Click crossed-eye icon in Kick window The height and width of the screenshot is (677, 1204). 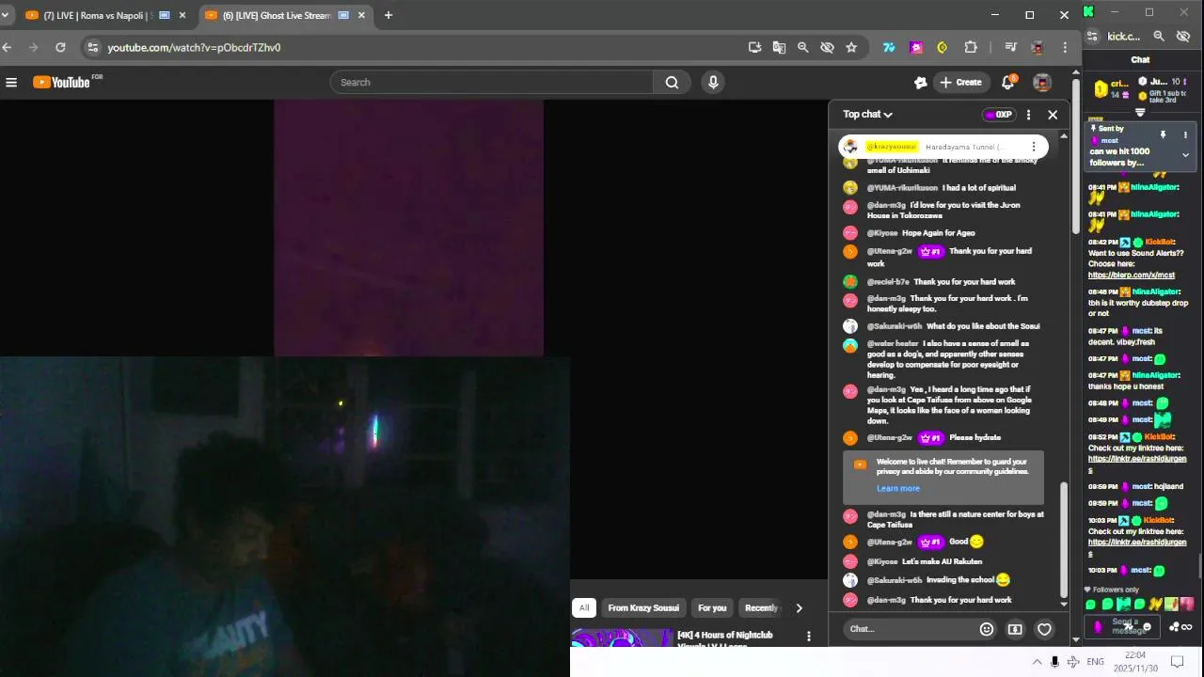1183,37
